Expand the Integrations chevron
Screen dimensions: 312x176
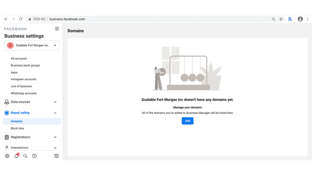point(55,148)
